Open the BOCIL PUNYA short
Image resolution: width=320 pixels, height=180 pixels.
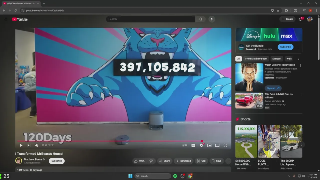pyautogui.click(x=269, y=141)
